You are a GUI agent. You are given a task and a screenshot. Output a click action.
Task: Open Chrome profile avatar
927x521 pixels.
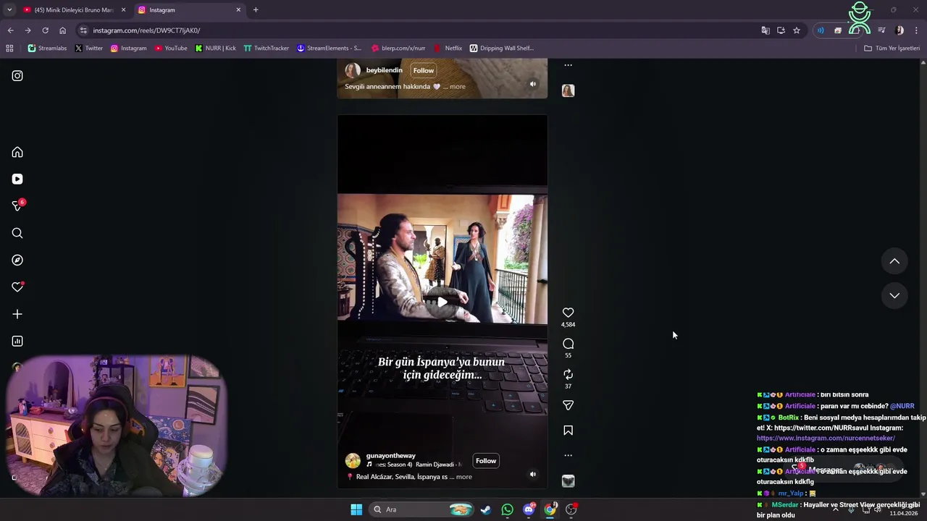899,30
